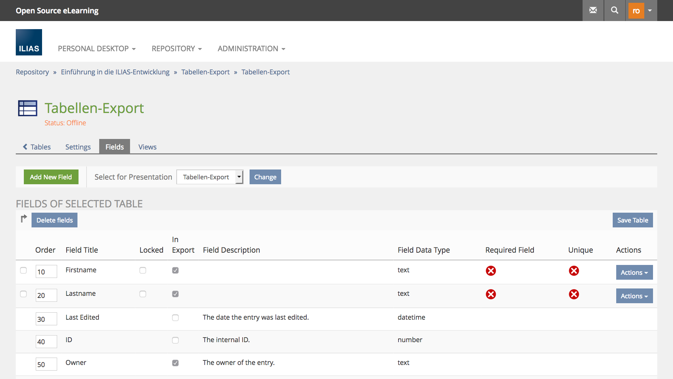Click the Tables back chevron icon
Screen dimensions: 673x379
click(25, 147)
